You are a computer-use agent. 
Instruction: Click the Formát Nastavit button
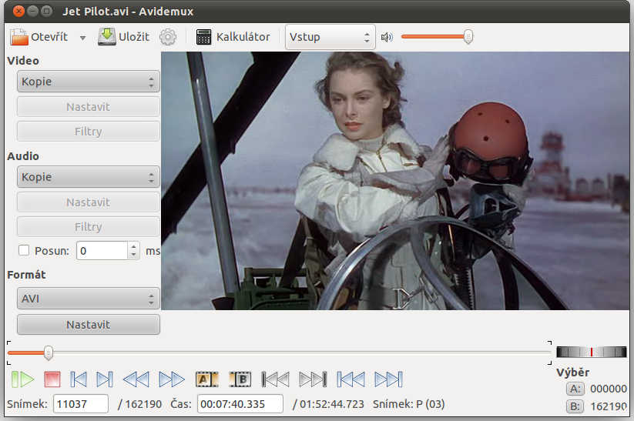88,325
